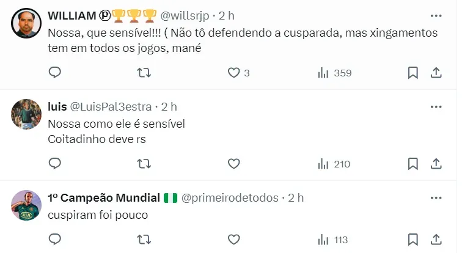Share WILLIAM's tweet

coord(436,73)
